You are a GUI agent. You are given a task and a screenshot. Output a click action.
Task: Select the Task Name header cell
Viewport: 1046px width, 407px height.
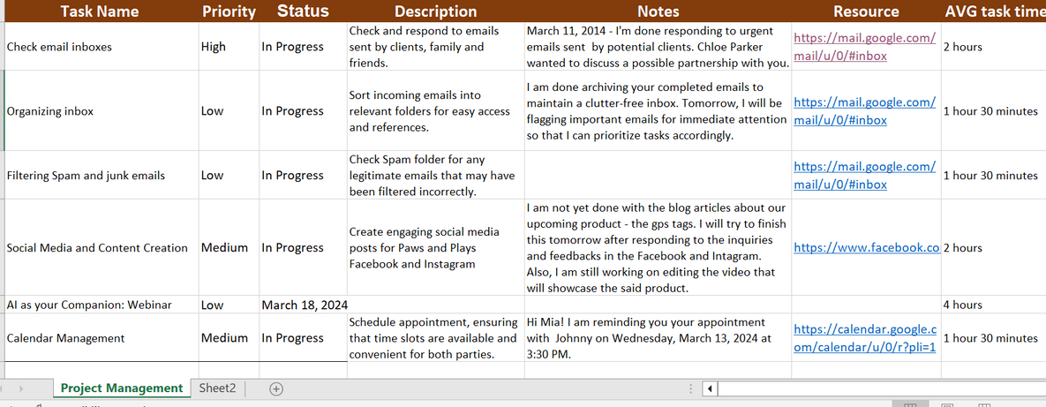(x=99, y=11)
